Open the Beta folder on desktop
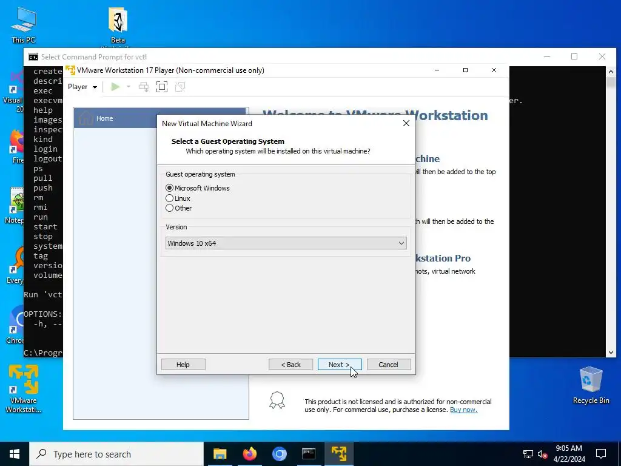Viewport: 621px width, 466px height. click(118, 25)
